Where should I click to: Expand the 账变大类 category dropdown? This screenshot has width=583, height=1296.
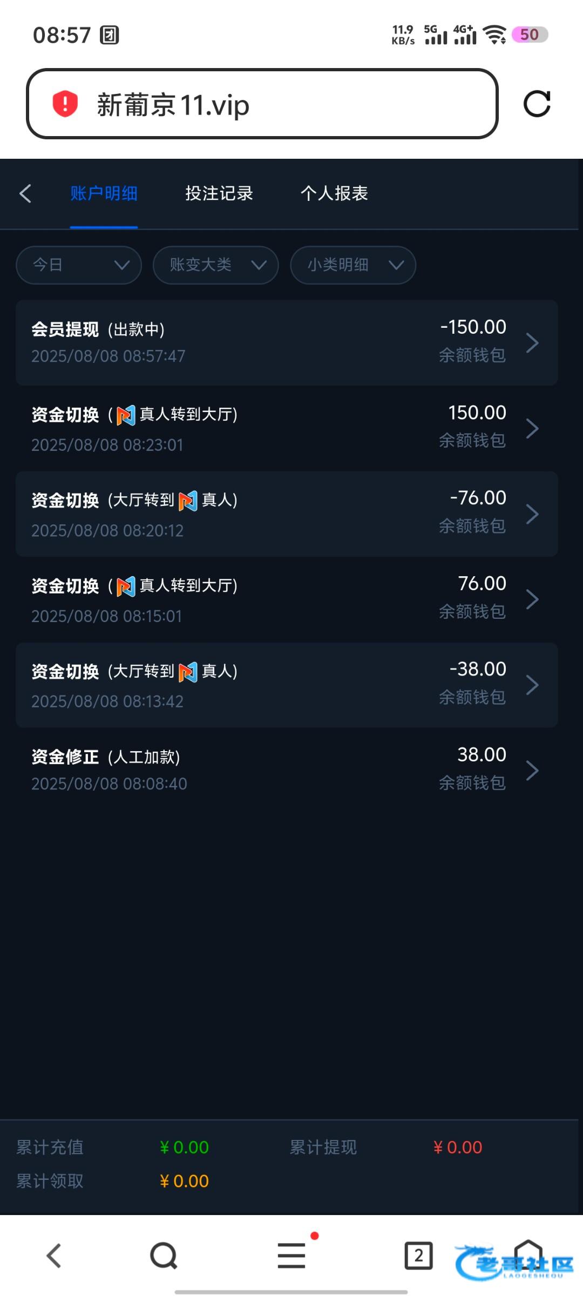216,265
